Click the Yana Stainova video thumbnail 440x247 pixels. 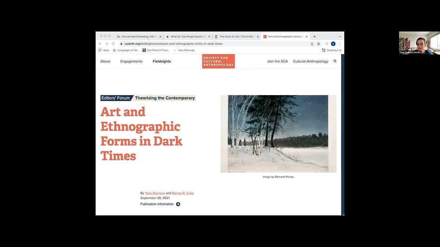pyautogui.click(x=419, y=43)
